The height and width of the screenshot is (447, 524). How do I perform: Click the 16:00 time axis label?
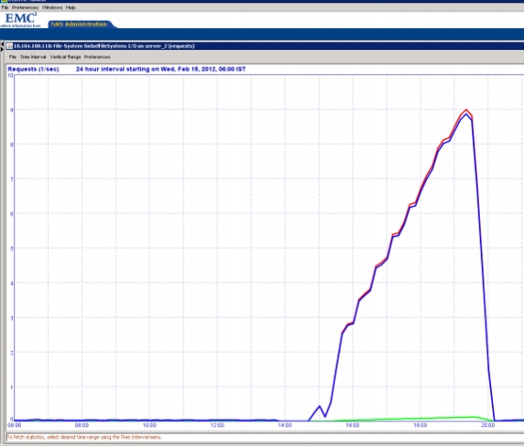(353, 425)
